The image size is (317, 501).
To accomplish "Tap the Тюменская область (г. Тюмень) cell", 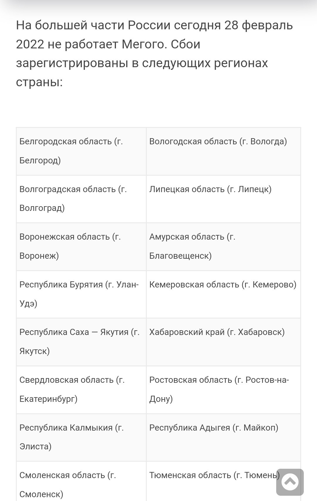I will click(223, 481).
